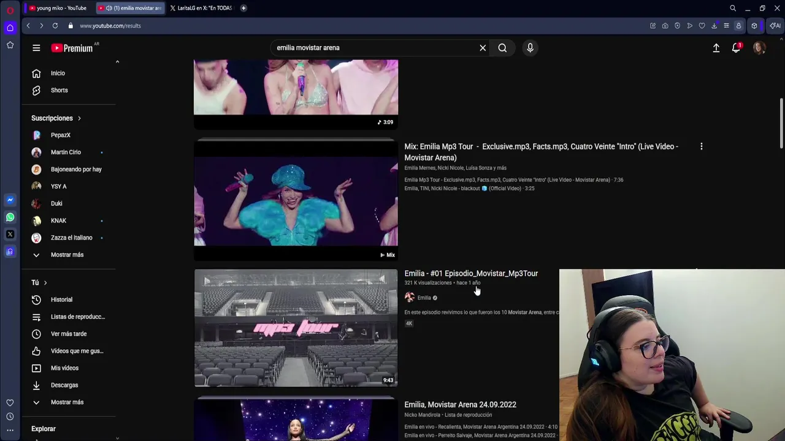Expand the Suscripciones section arrow

click(79, 118)
